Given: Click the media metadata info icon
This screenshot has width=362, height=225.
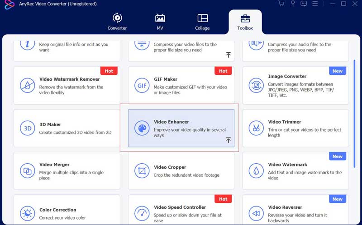Looking at the screenshot, I should [27, 45].
